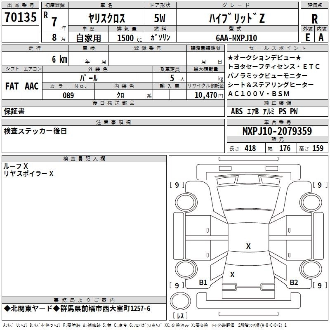
Task: Click width value 176
Action: (285, 148)
